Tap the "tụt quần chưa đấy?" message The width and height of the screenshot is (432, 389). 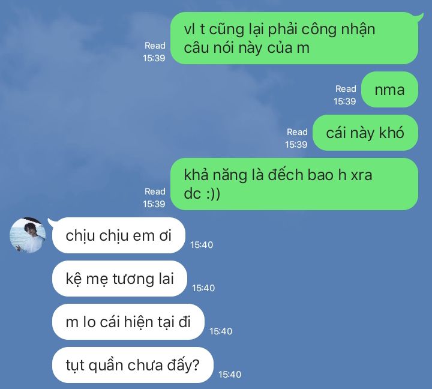[133, 365]
